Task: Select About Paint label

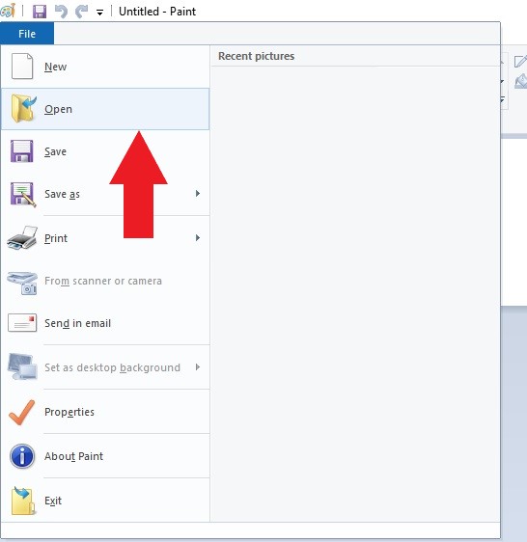Action: click(73, 456)
